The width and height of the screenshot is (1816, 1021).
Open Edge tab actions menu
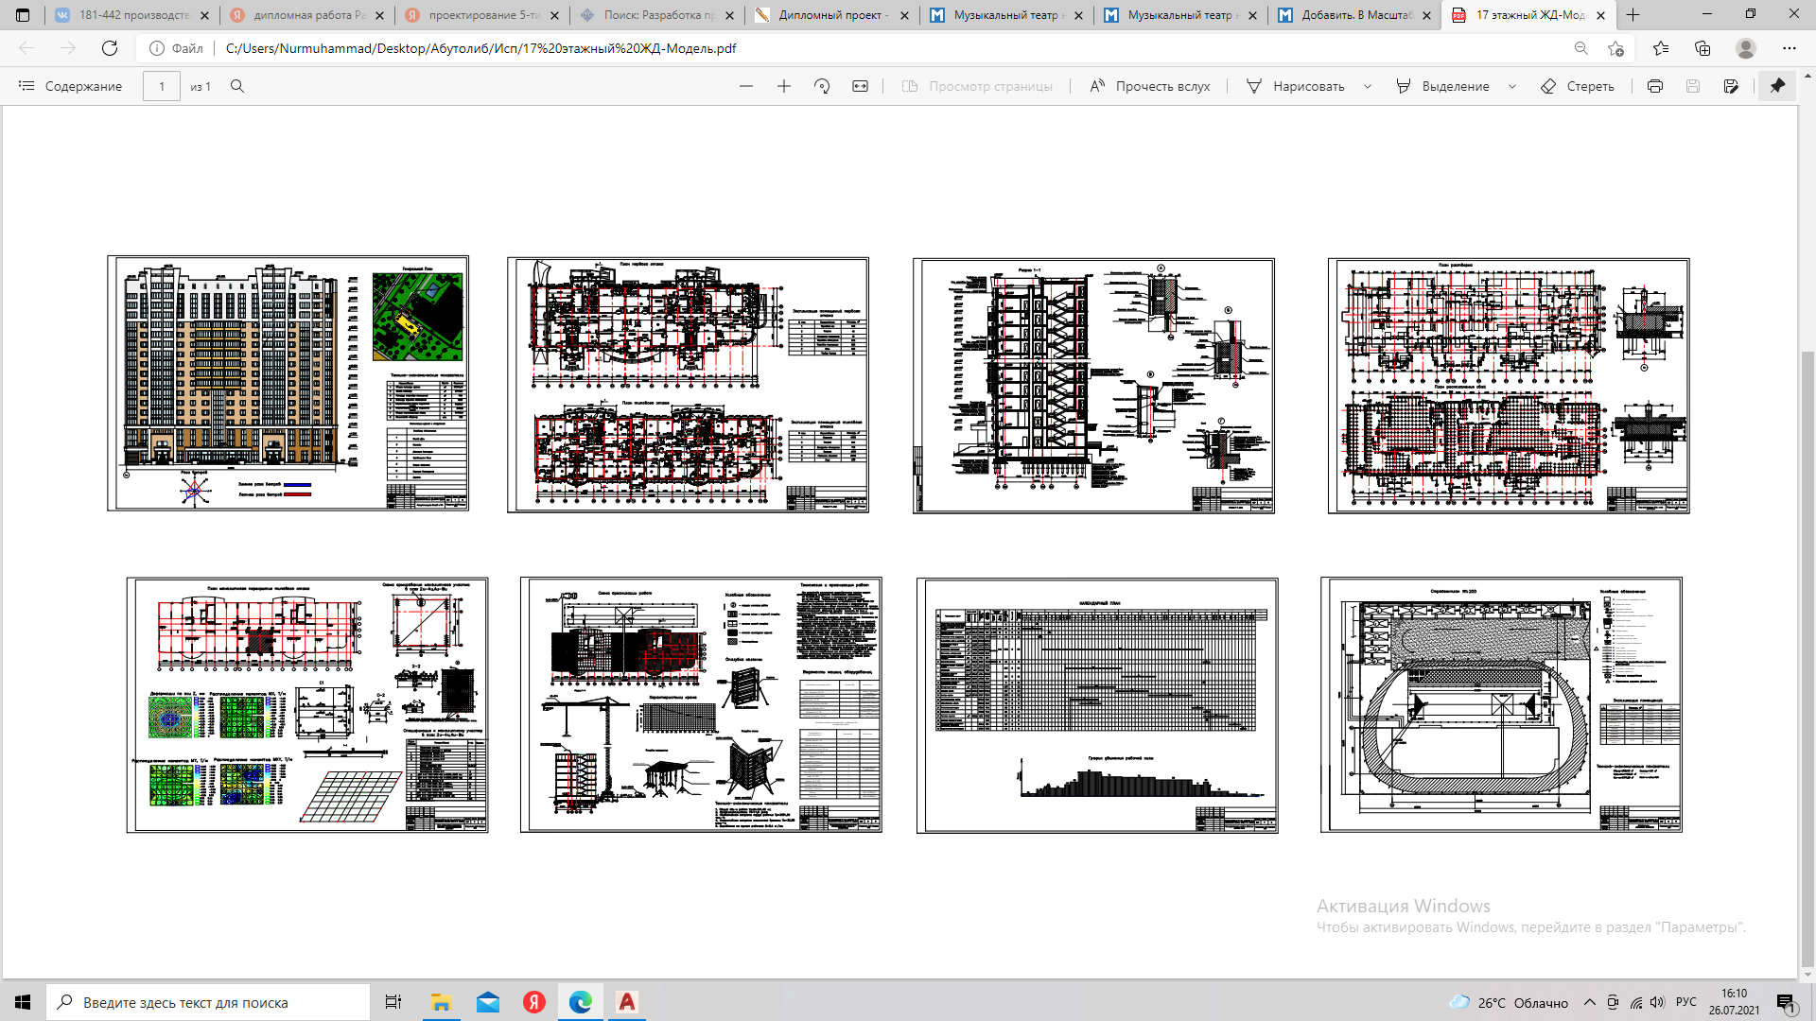click(x=23, y=15)
